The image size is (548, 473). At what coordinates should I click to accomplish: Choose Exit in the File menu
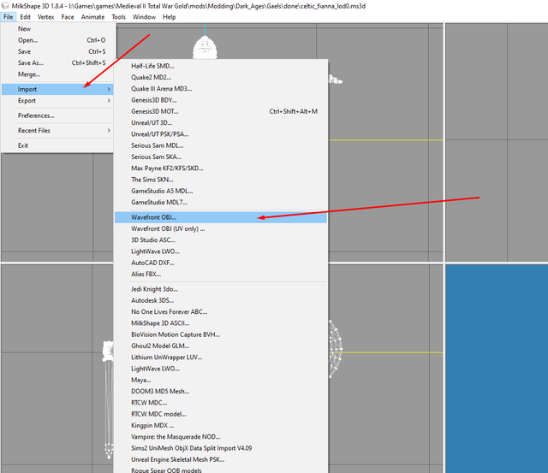(57, 145)
